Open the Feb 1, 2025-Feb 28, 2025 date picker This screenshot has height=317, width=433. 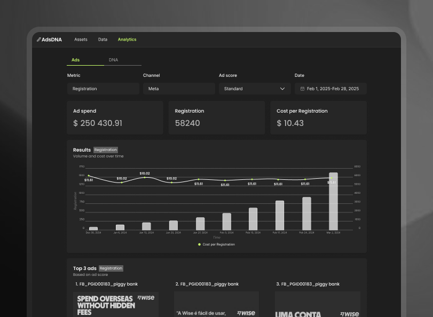330,89
